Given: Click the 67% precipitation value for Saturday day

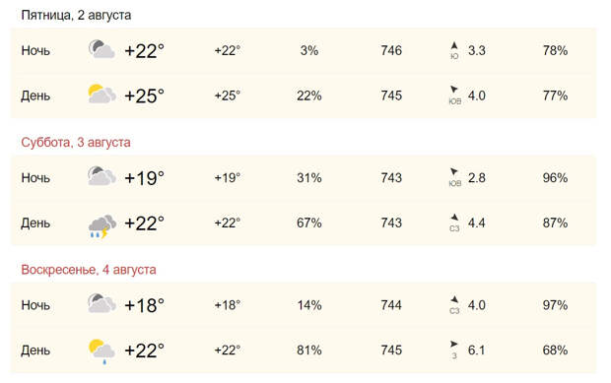Looking at the screenshot, I should pos(309,223).
